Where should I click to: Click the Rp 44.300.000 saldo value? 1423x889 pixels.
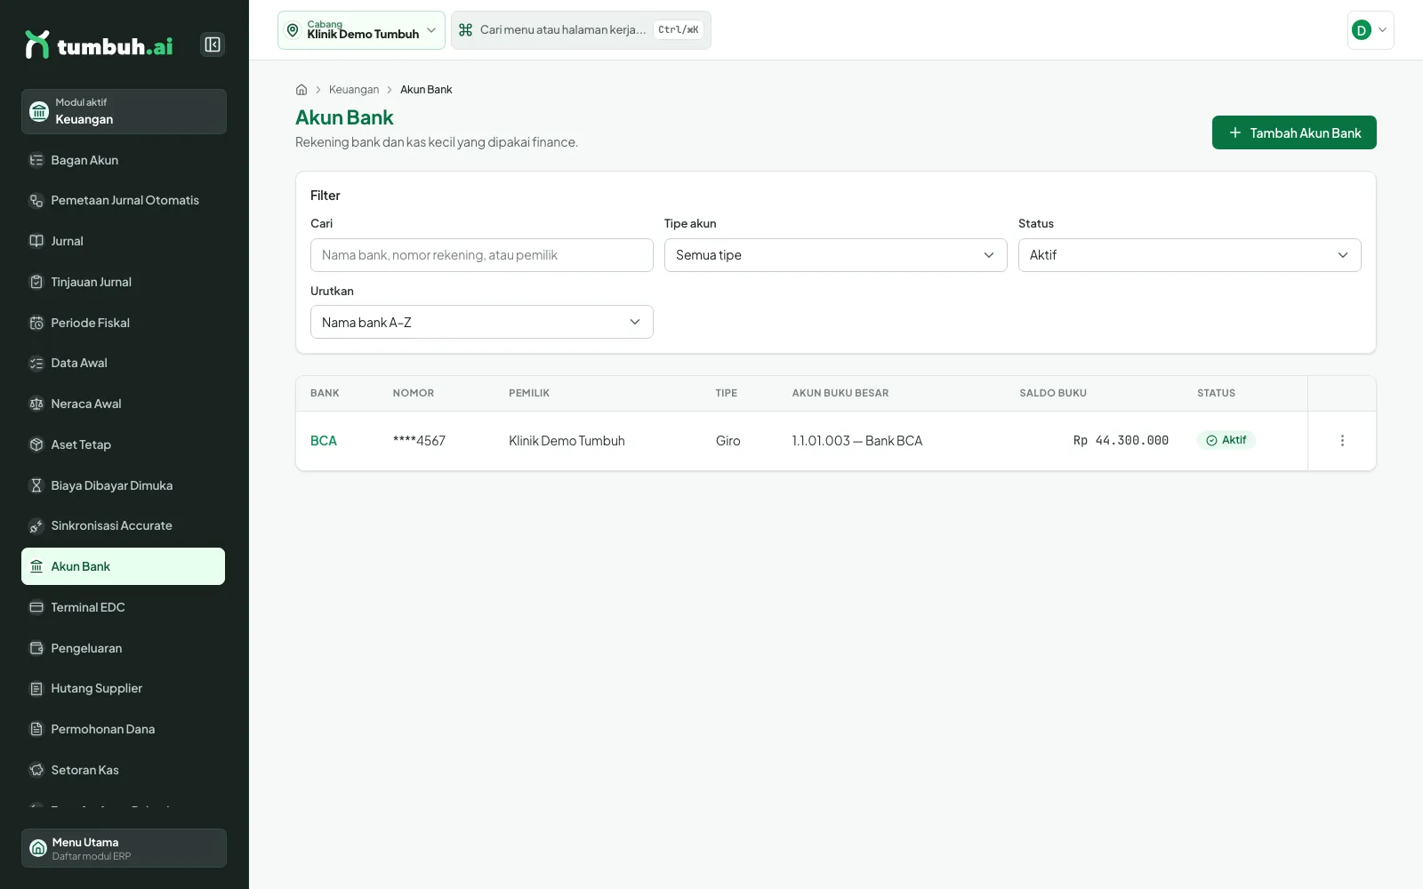(x=1121, y=441)
